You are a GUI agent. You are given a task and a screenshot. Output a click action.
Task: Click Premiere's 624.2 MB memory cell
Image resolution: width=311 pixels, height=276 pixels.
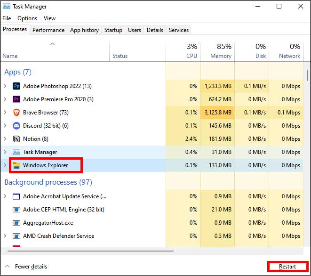point(217,99)
